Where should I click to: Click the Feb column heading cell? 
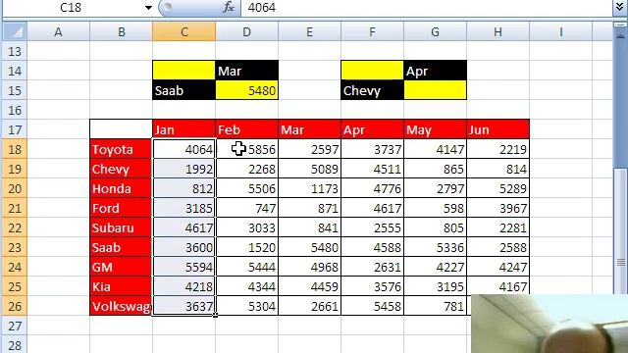click(x=246, y=129)
